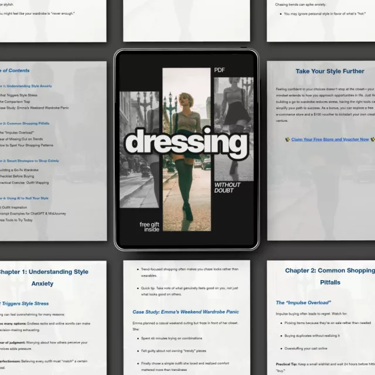Click 'Case Study: Emma's Weekend Wardrobe Panic' heading
This screenshot has height=375, width=375.
pyautogui.click(x=186, y=312)
